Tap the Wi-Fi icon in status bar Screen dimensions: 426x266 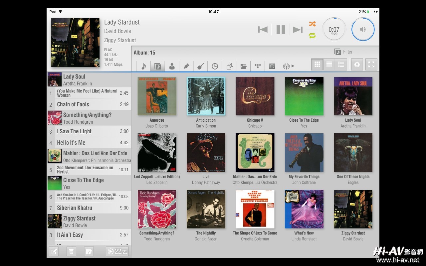click(x=60, y=12)
